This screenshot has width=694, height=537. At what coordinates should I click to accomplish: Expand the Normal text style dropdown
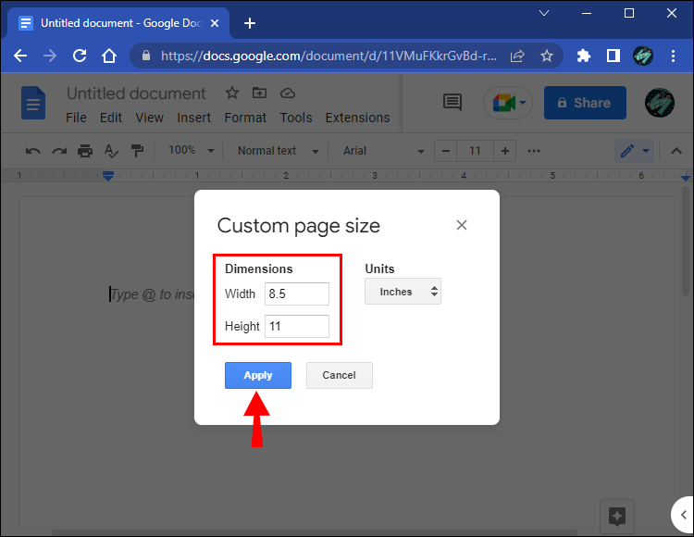278,151
